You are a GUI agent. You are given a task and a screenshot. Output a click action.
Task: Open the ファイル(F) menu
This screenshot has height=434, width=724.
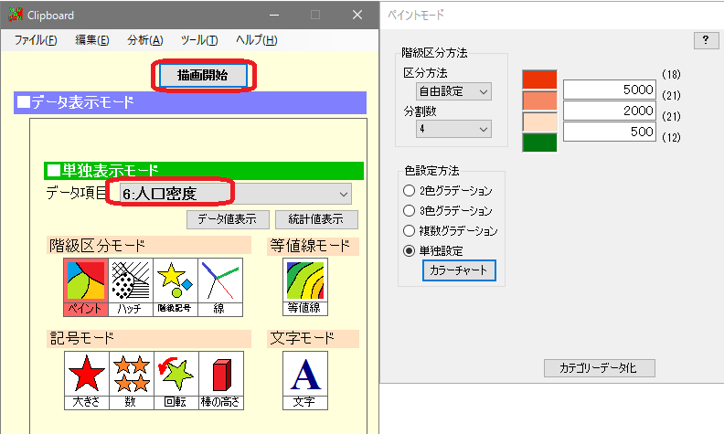[x=36, y=40]
